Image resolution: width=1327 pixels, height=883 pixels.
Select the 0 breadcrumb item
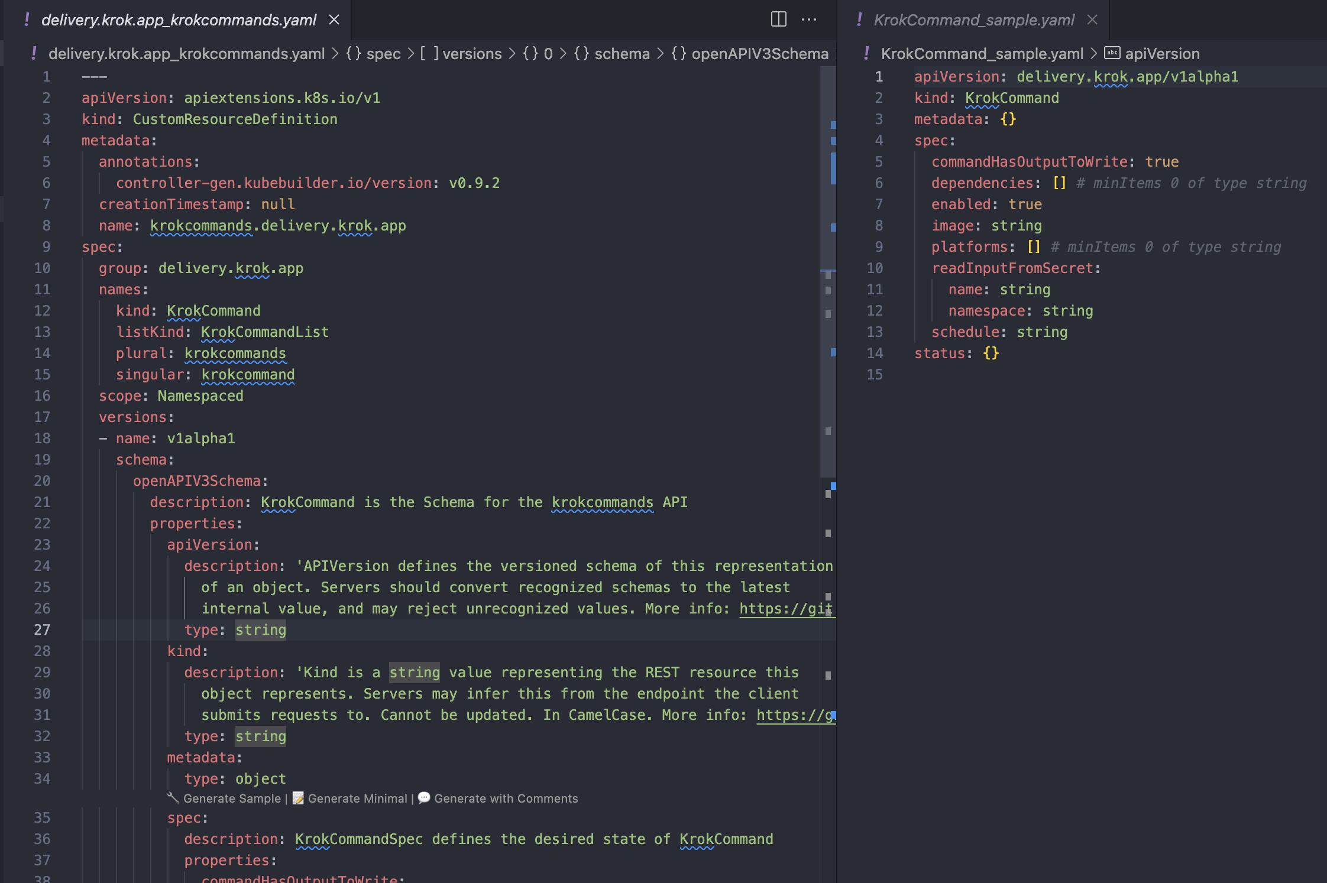coord(548,54)
